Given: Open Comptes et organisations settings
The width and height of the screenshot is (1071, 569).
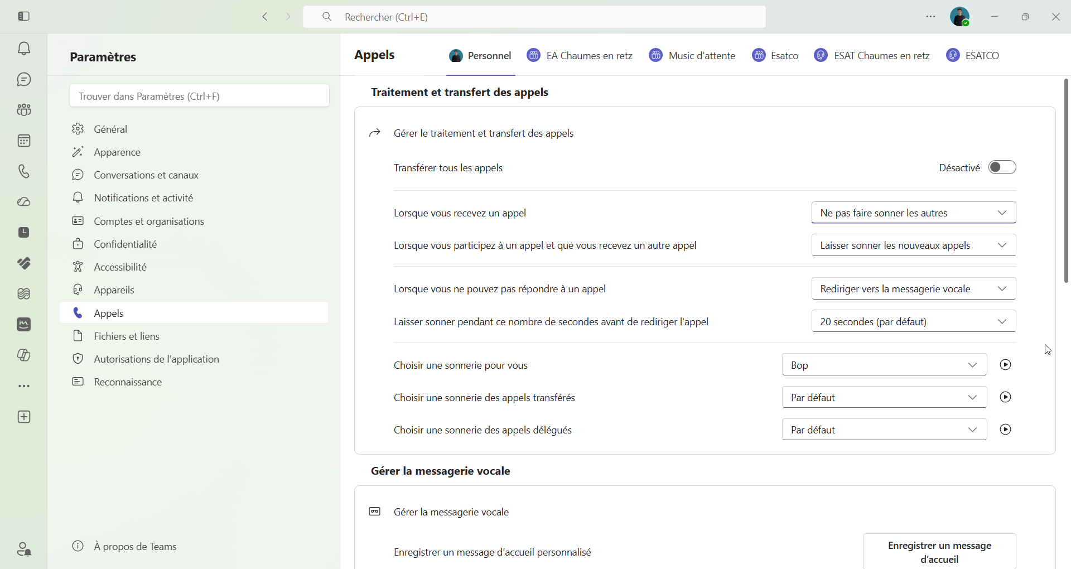Looking at the screenshot, I should pyautogui.click(x=194, y=221).
